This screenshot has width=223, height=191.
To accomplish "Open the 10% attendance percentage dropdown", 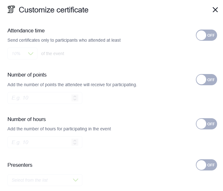I will [x=22, y=54].
